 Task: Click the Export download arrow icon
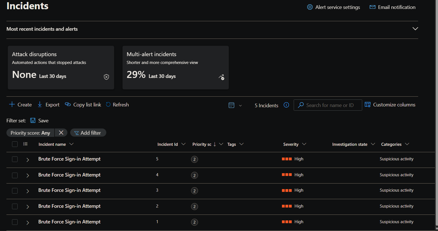point(40,104)
